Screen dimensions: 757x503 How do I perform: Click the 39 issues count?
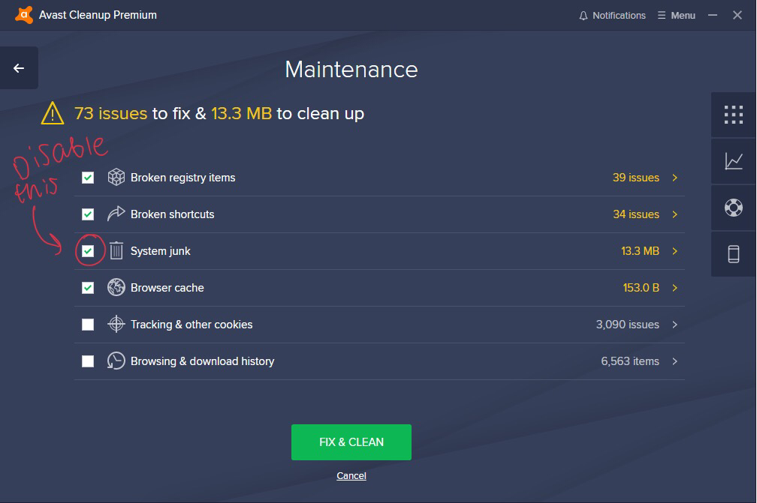[x=636, y=178]
